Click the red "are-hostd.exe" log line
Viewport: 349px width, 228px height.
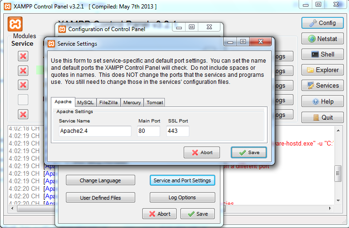[x=304, y=143]
